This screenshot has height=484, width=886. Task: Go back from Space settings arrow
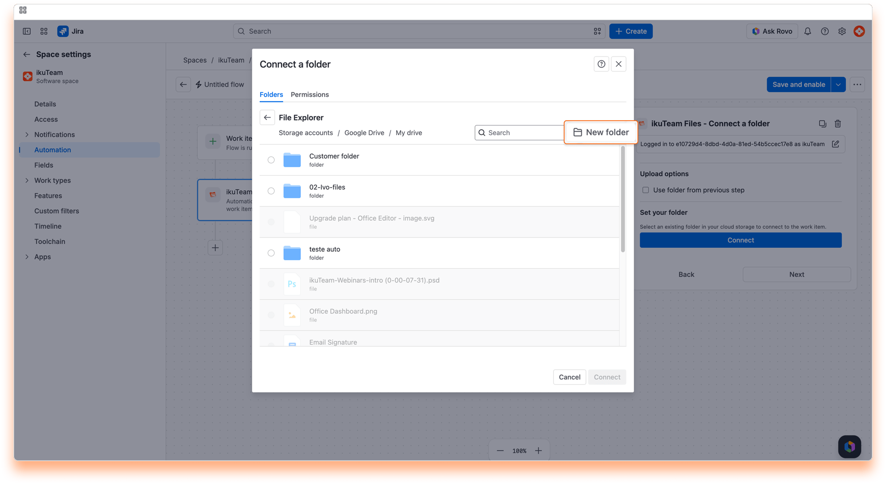(27, 54)
